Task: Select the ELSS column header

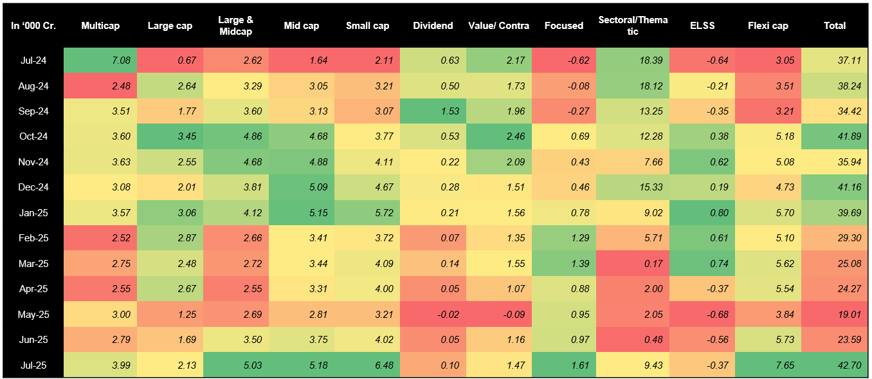Action: (x=702, y=26)
